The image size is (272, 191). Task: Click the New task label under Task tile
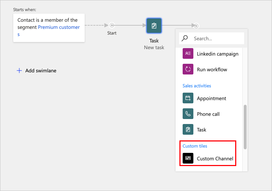coord(154,47)
